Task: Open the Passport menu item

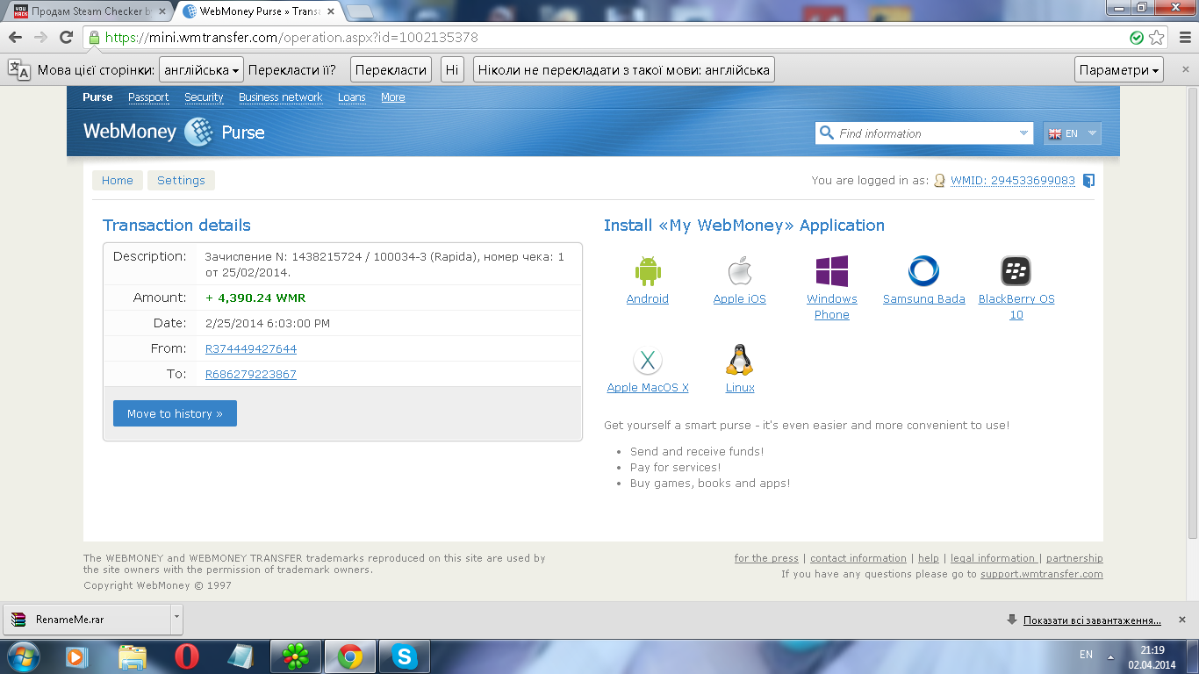Action: pos(148,97)
